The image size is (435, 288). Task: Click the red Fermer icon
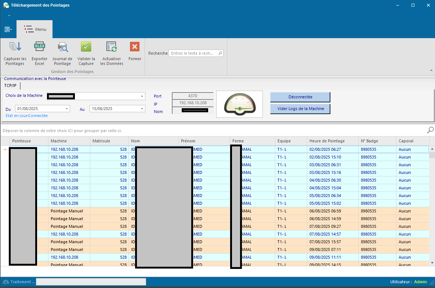click(x=135, y=47)
